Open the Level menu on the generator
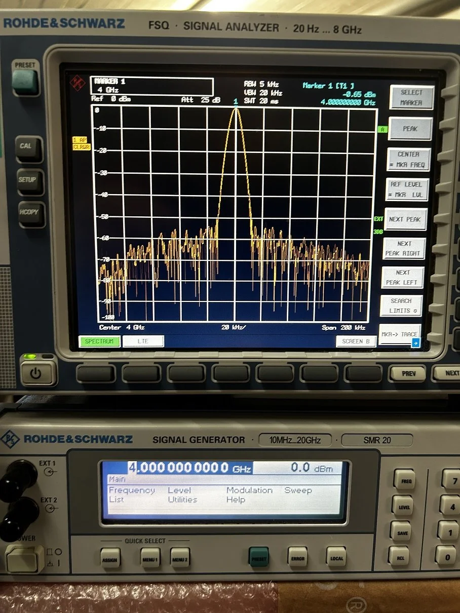 point(179,490)
